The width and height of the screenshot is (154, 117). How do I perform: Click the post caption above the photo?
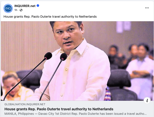tap(50, 17)
